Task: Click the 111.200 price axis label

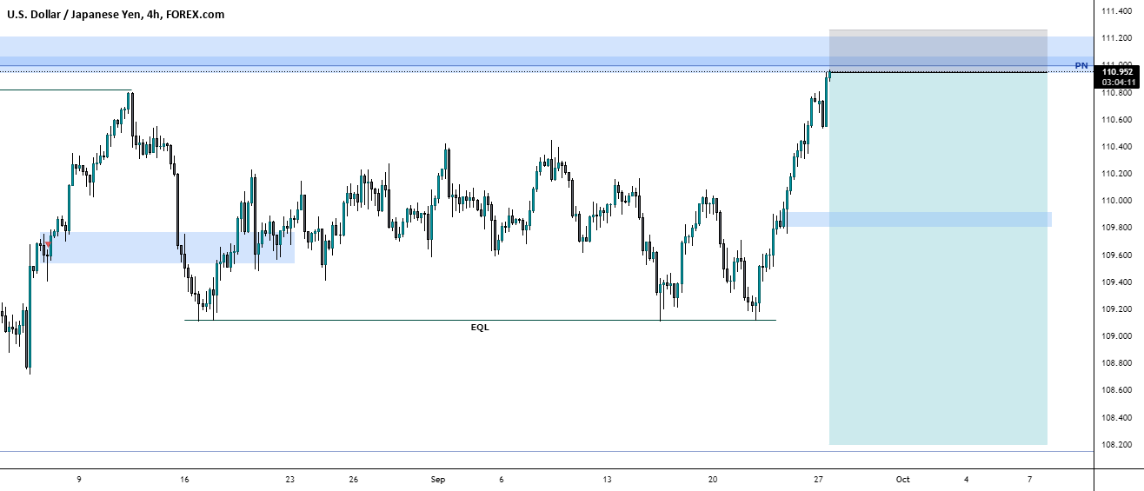Action: [x=1116, y=38]
